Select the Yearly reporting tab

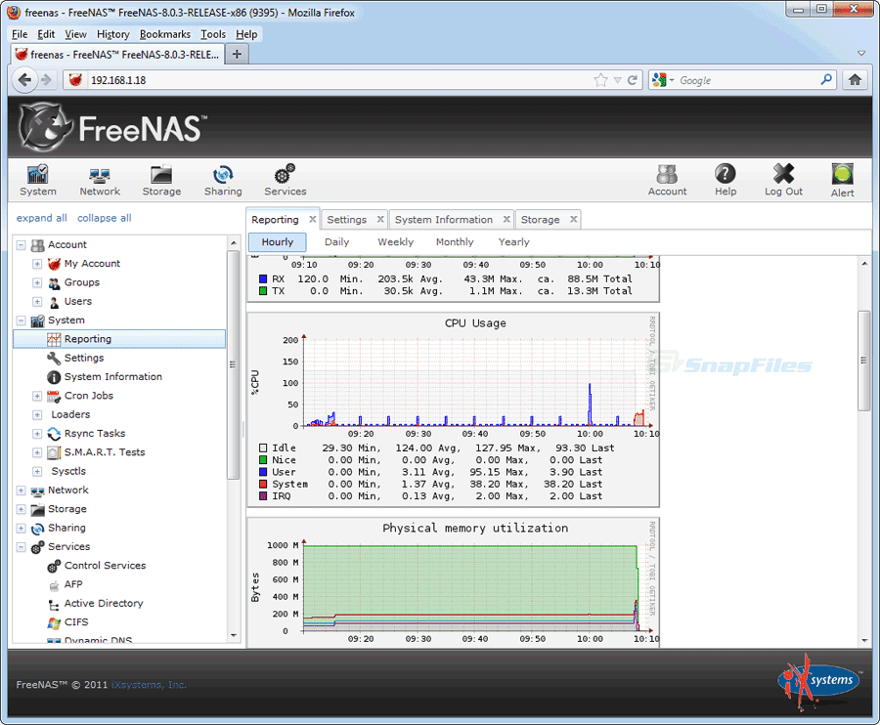click(513, 242)
